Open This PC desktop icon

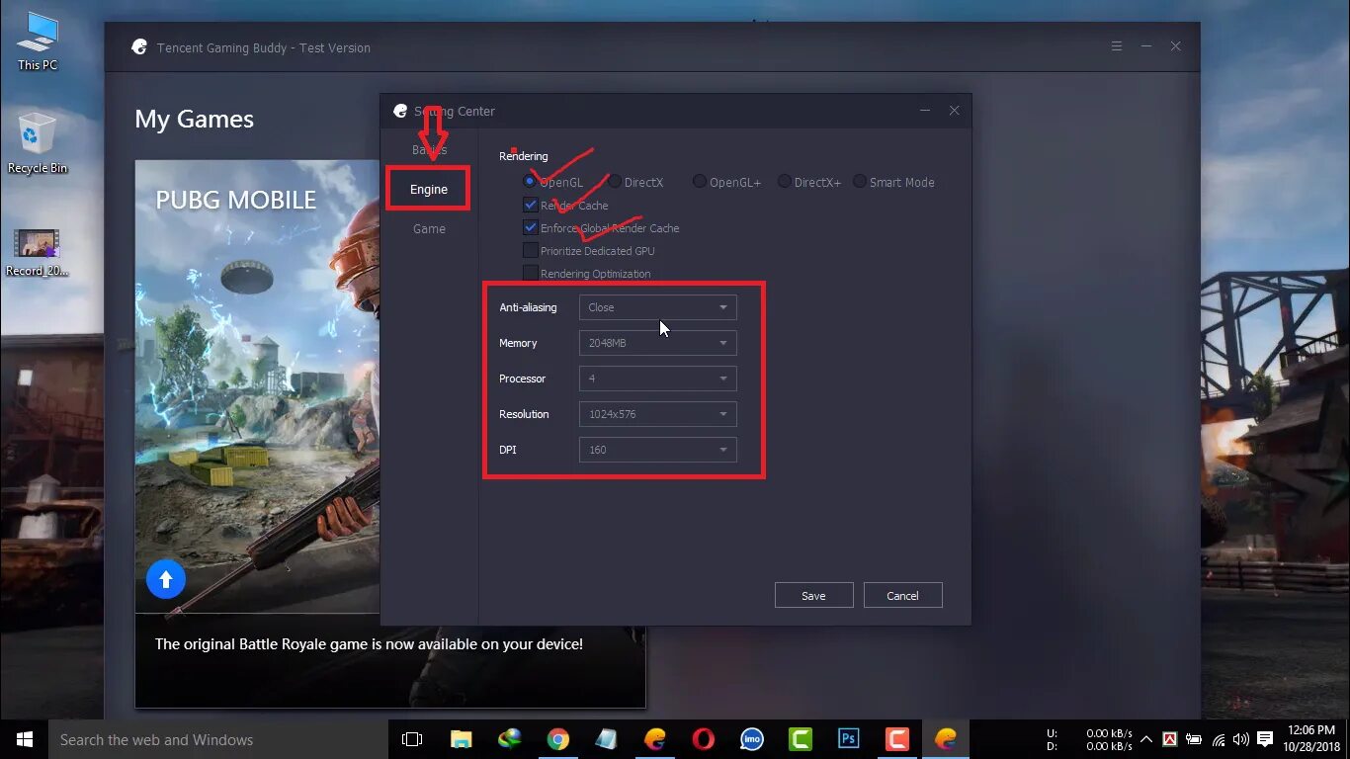[38, 42]
